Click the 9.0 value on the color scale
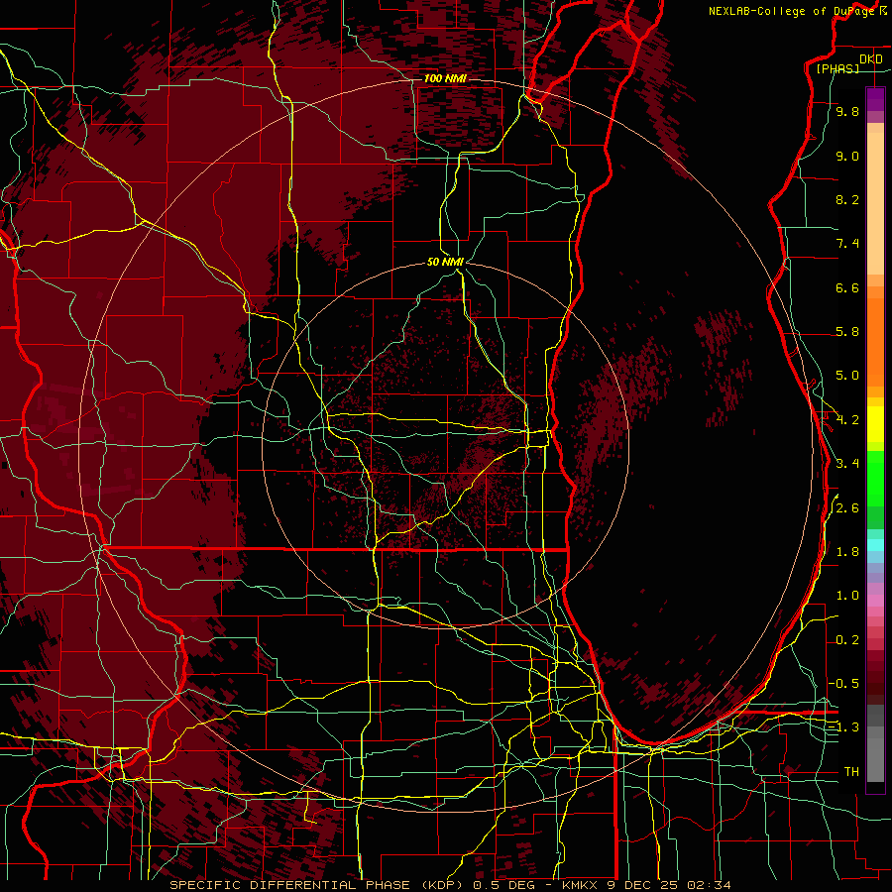This screenshot has width=892, height=892. coord(847,156)
